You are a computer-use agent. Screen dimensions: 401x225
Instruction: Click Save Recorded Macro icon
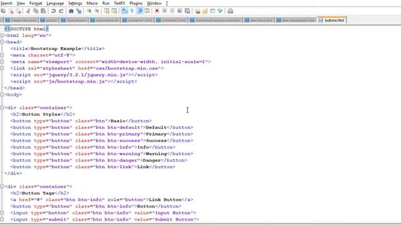click(187, 11)
